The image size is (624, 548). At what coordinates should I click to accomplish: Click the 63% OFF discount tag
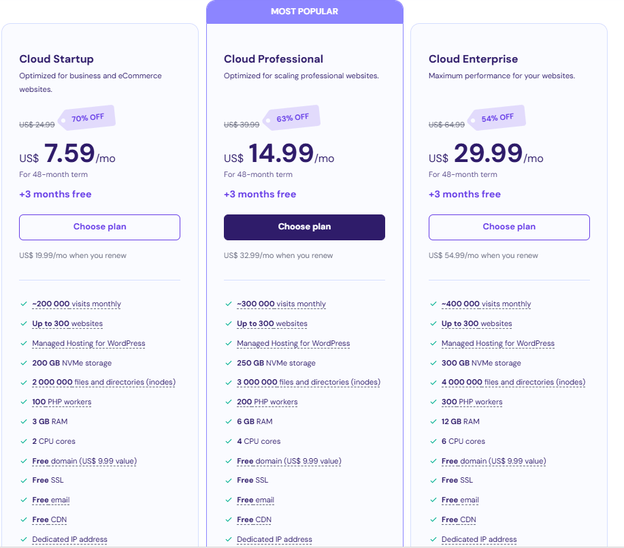pos(292,118)
